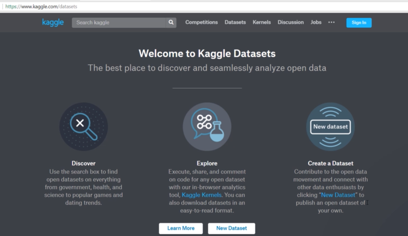Click the New dataset illustration icon
The width and height of the screenshot is (408, 236).
click(x=330, y=127)
